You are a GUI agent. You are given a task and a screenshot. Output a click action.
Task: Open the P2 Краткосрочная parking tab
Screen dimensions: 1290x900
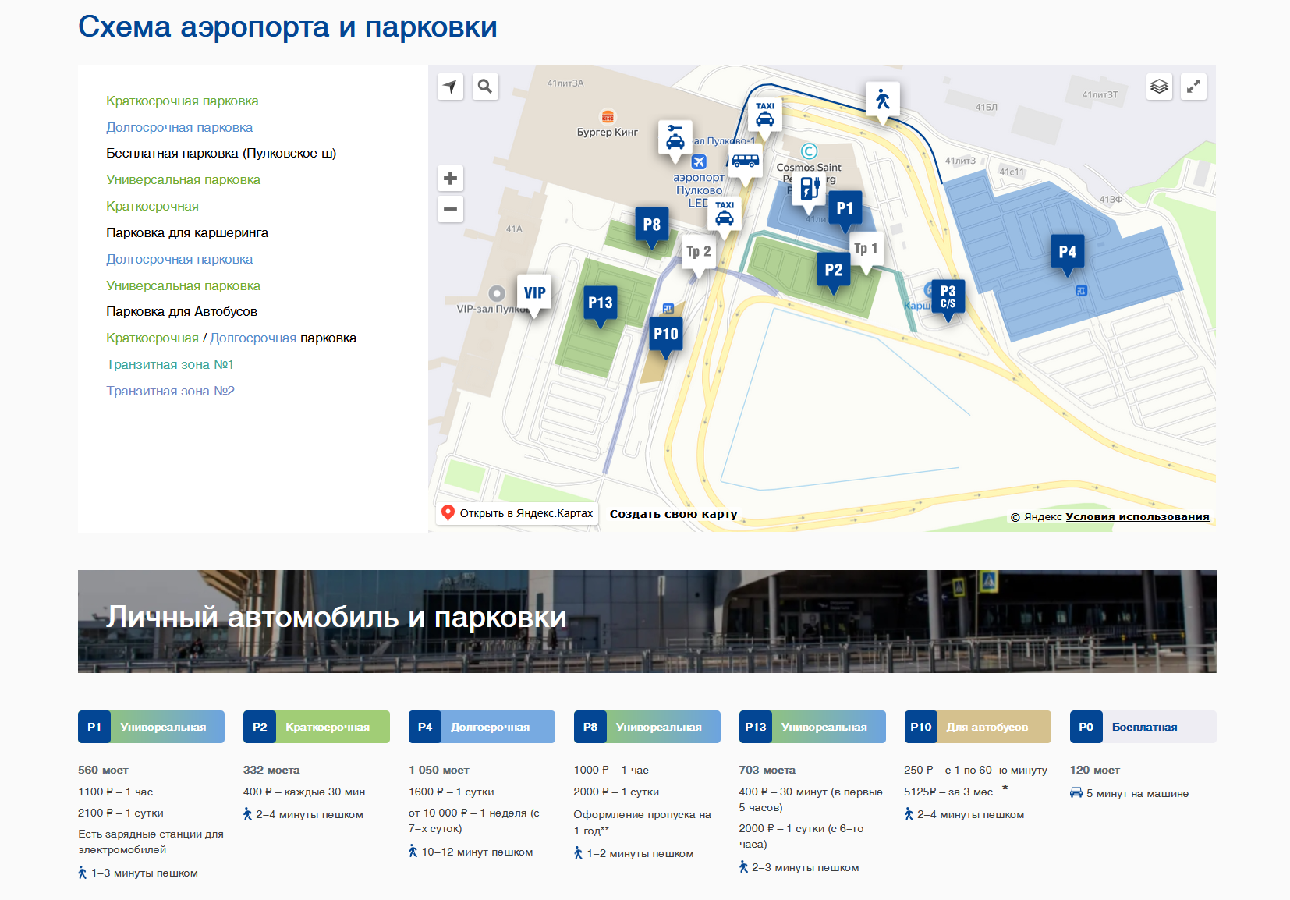pyautogui.click(x=317, y=727)
